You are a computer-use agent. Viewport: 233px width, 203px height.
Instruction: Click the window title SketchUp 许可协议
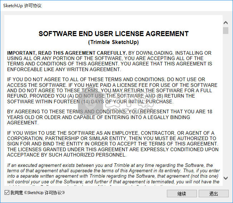[x=22, y=6]
